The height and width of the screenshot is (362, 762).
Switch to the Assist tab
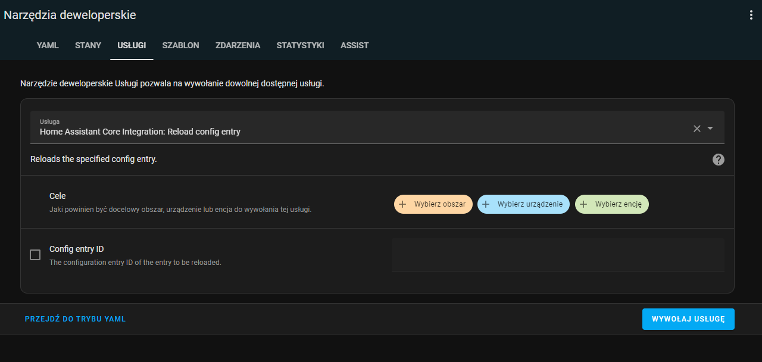pyautogui.click(x=354, y=45)
